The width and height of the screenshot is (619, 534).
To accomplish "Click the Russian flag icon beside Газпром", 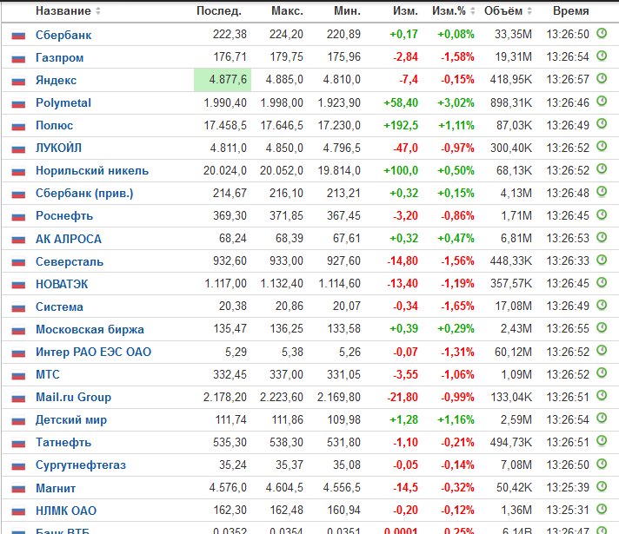I will click(x=18, y=59).
